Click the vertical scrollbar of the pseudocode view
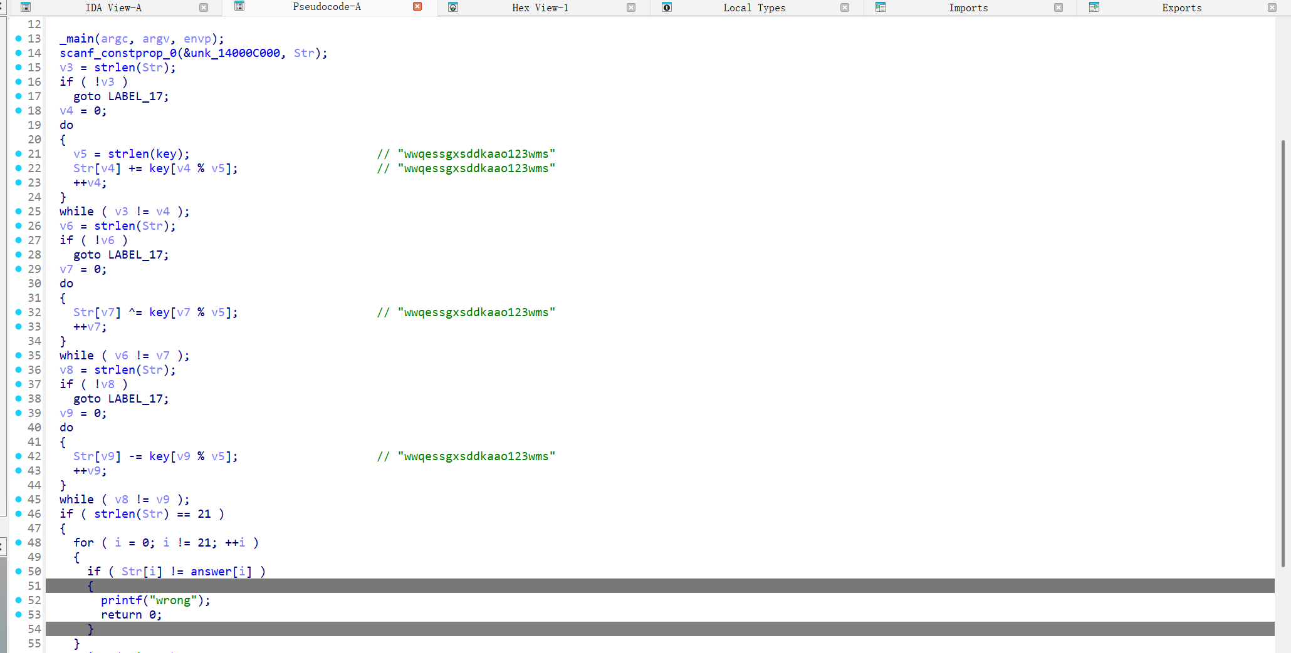The width and height of the screenshot is (1291, 653). tap(1282, 351)
